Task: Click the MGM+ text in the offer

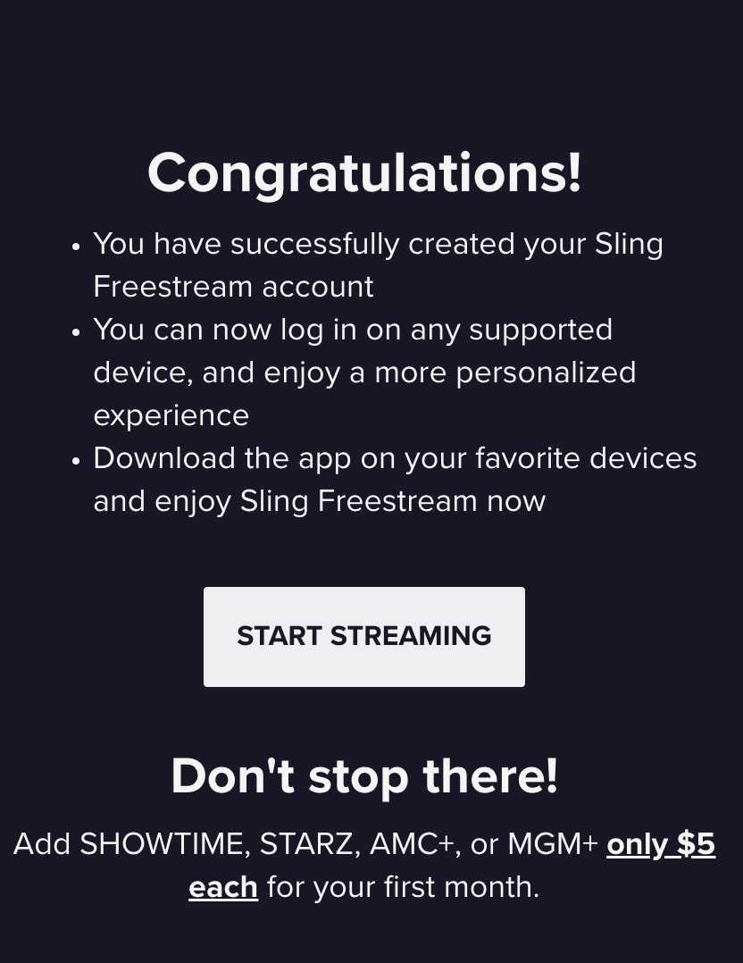Action: click(x=553, y=844)
